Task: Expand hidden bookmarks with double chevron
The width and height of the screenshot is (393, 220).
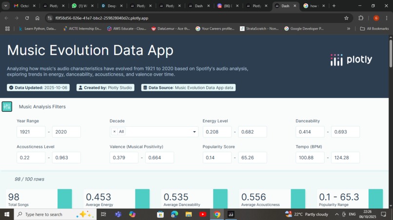Action: point(349,29)
